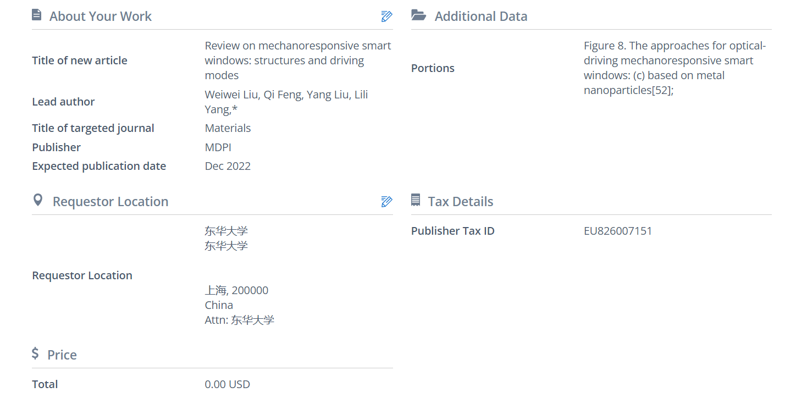Image resolution: width=785 pixels, height=409 pixels.
Task: Click the Publisher Tax ID number EU826007151
Action: [x=618, y=231]
